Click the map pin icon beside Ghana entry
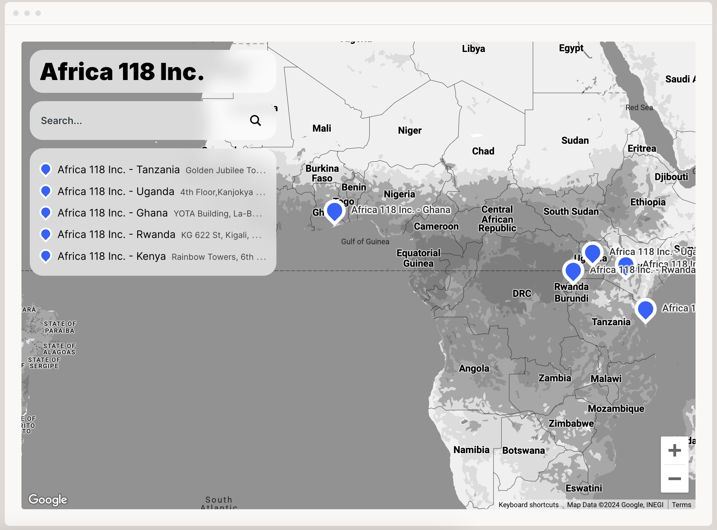 (x=45, y=213)
